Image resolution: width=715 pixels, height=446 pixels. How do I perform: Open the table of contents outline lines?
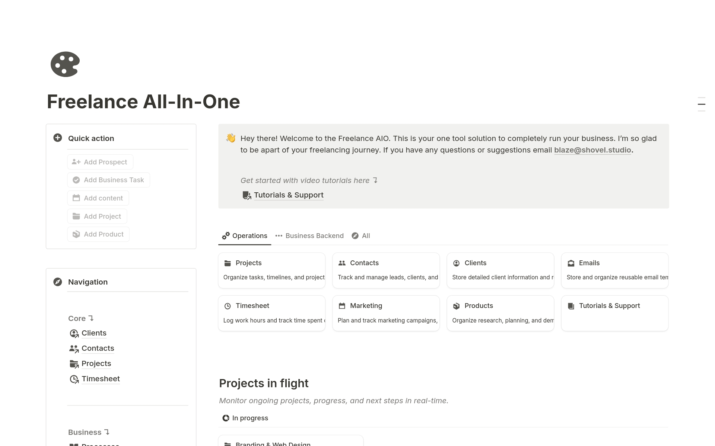(702, 104)
